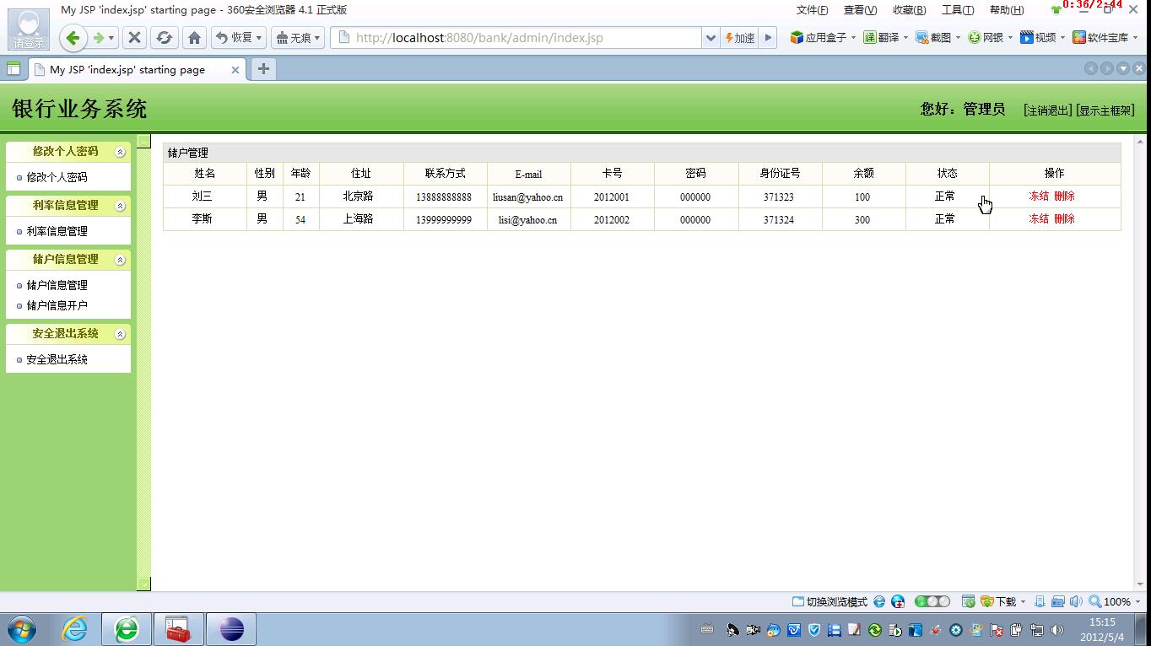
Task: Click the 切换浏览模式 switch browsing mode button
Action: point(829,601)
